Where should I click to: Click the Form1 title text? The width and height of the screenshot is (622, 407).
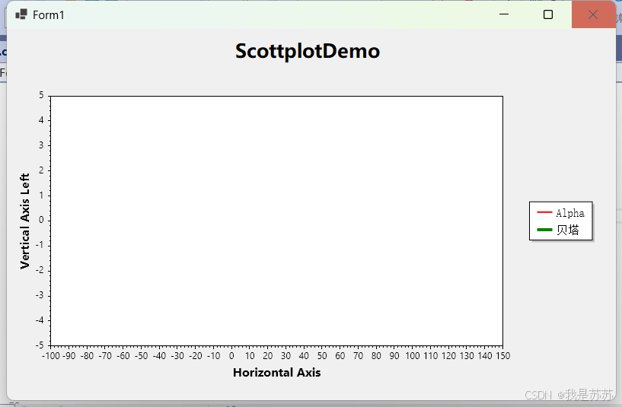[49, 15]
